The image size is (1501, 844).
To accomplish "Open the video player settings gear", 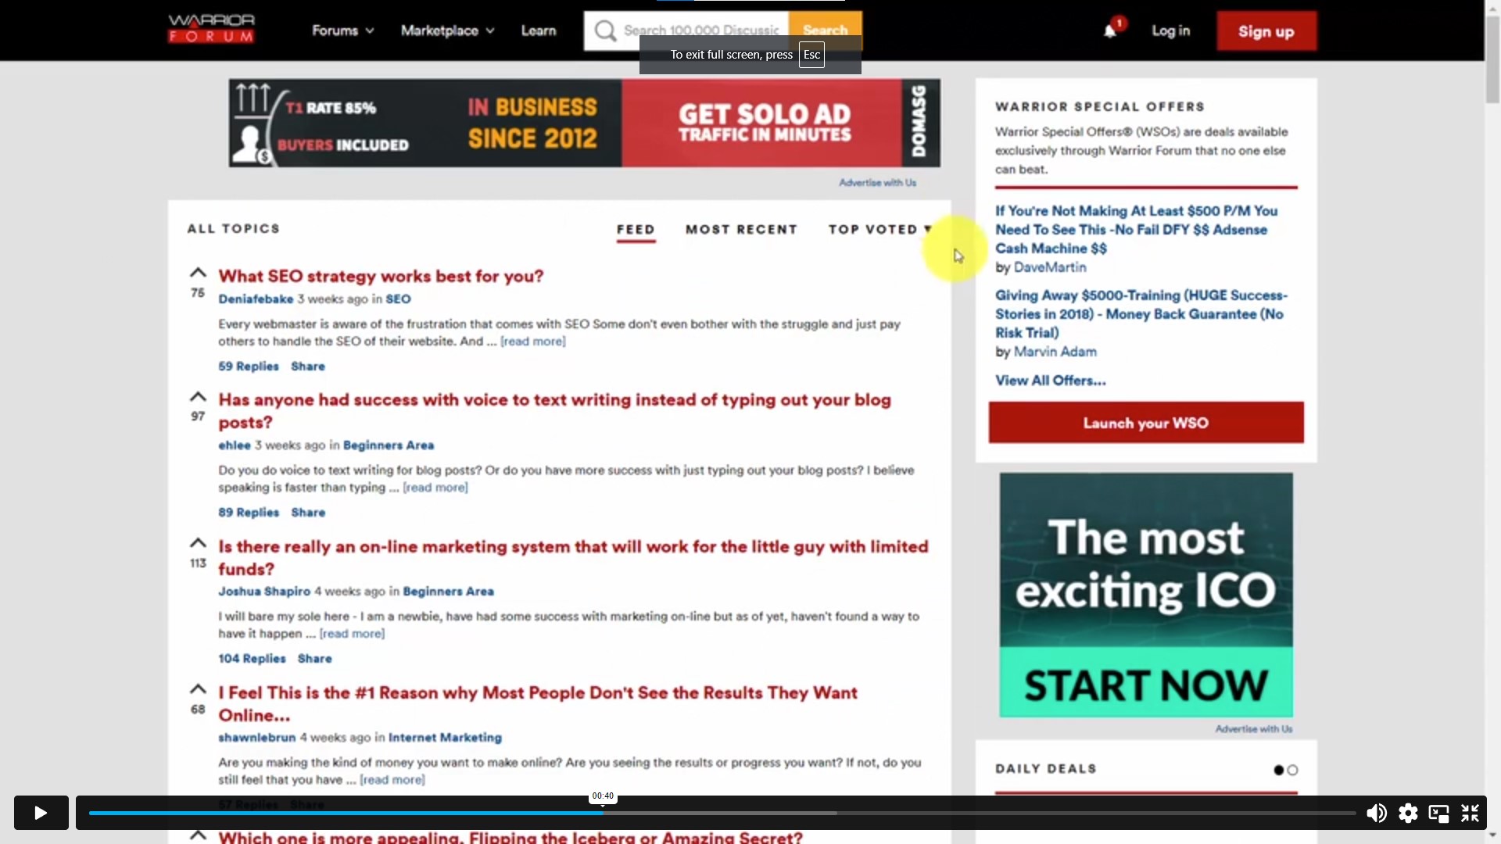I will 1408,813.
